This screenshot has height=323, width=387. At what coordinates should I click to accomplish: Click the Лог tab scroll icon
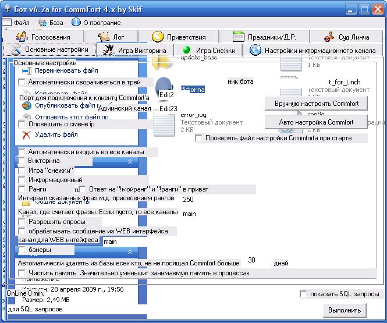[x=104, y=37]
